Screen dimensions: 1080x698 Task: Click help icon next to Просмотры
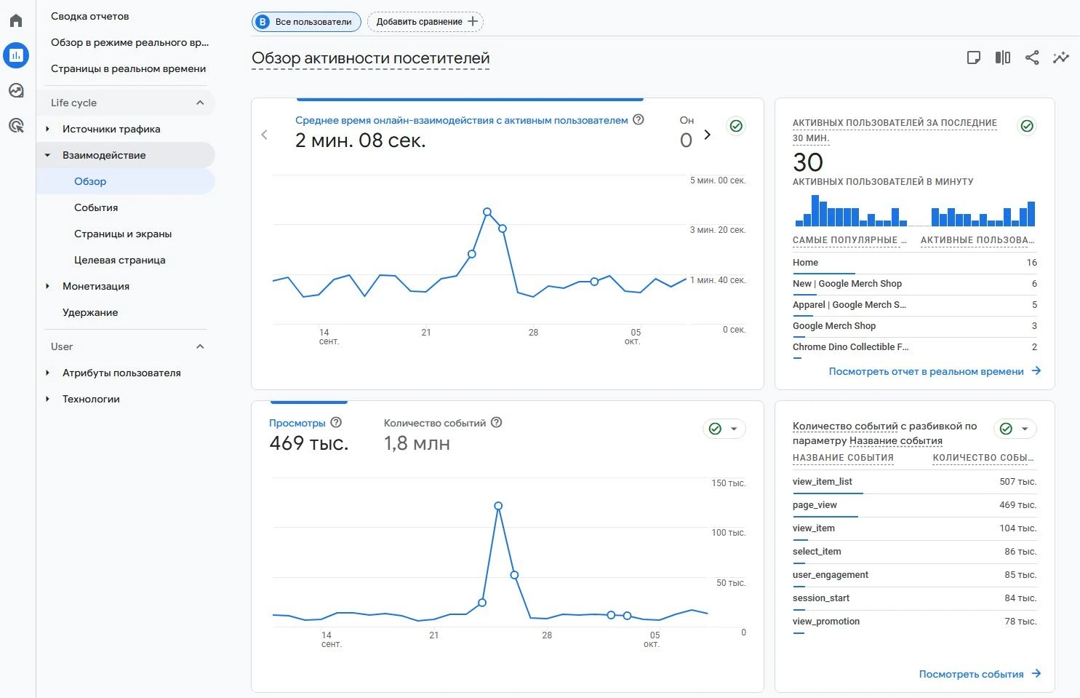coord(336,423)
